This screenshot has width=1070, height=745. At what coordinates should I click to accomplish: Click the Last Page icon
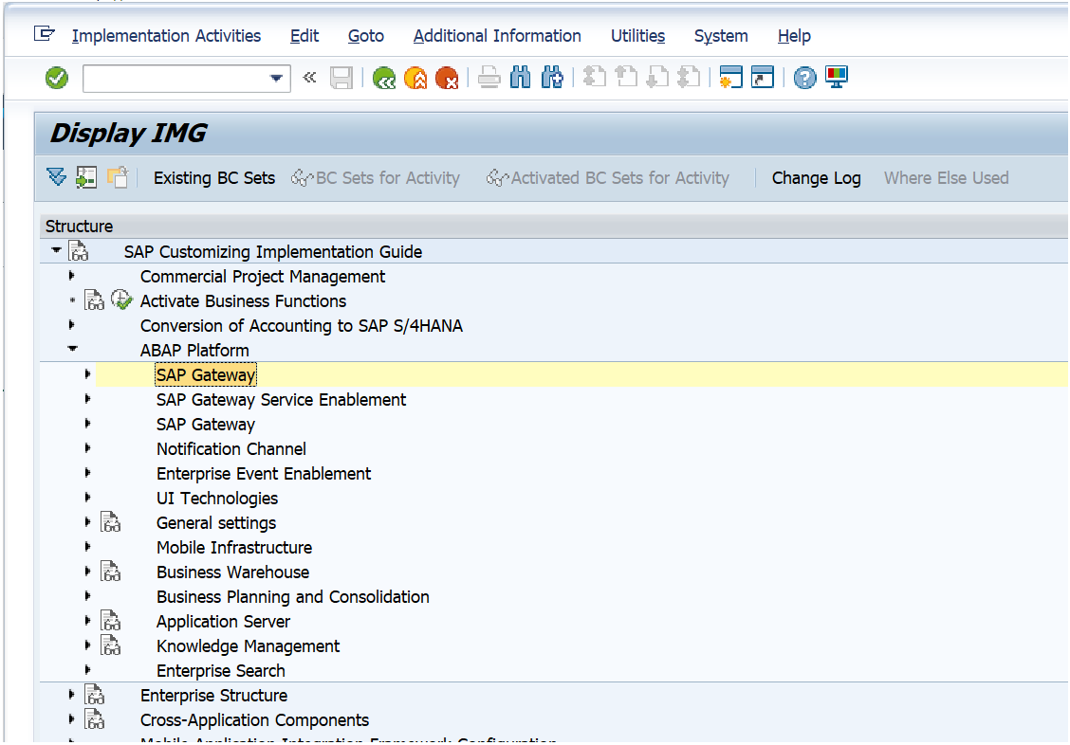point(689,77)
